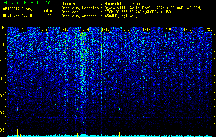The height and width of the screenshot is (137, 216).
Task: Click the 1.1 kHz axis label
Action: pos(3,45)
